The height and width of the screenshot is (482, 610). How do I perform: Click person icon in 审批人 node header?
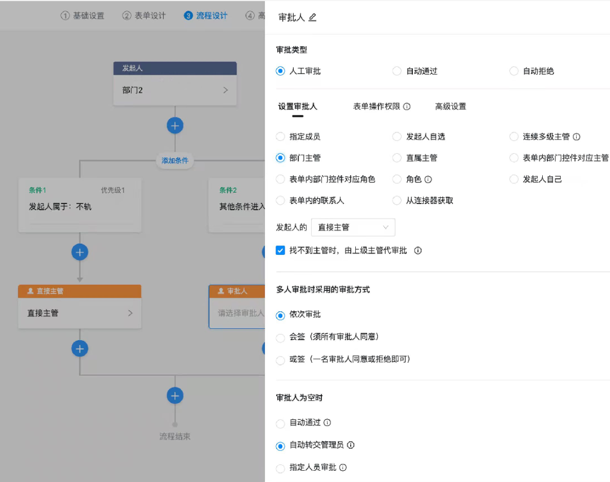tap(221, 291)
